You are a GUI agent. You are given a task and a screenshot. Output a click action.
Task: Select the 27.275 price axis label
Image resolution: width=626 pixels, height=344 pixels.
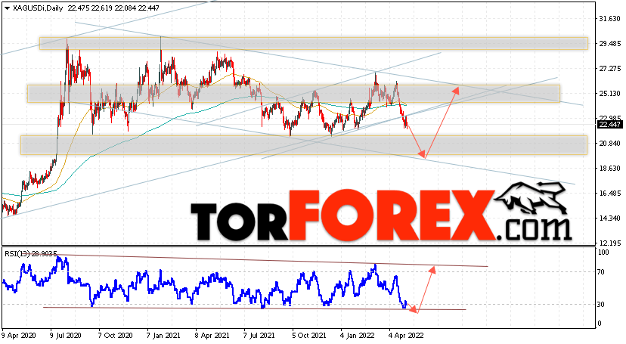click(x=609, y=69)
